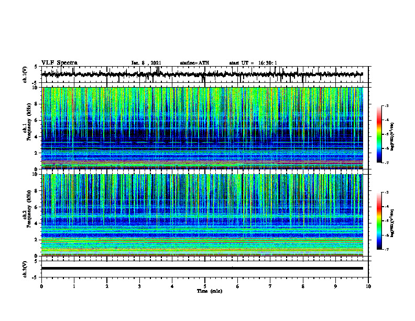Viewport: 415px width, 321px height.
Task: Click the ch.1 voltage waveform trace
Action: pyautogui.click(x=202, y=74)
